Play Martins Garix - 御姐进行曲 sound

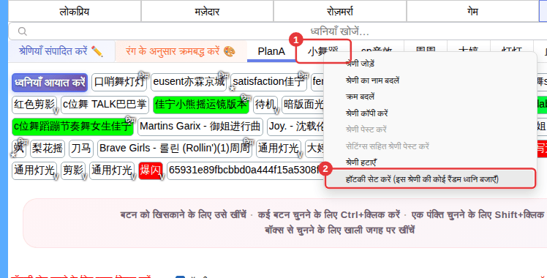point(200,127)
